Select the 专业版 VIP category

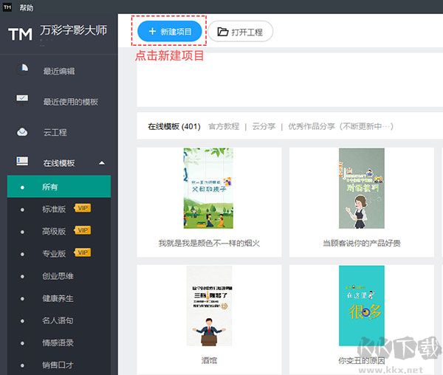click(54, 253)
